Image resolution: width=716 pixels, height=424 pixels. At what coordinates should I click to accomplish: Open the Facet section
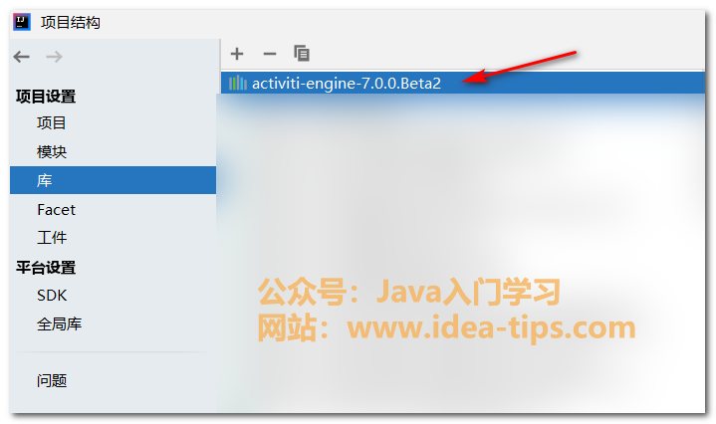(56, 209)
